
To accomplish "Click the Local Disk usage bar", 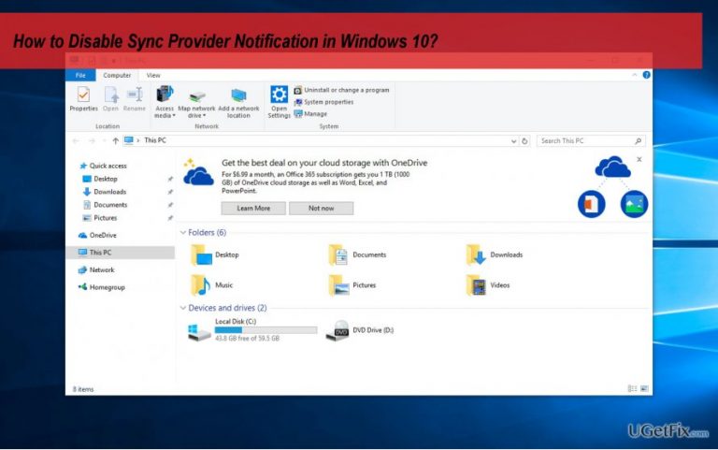I will pyautogui.click(x=266, y=330).
